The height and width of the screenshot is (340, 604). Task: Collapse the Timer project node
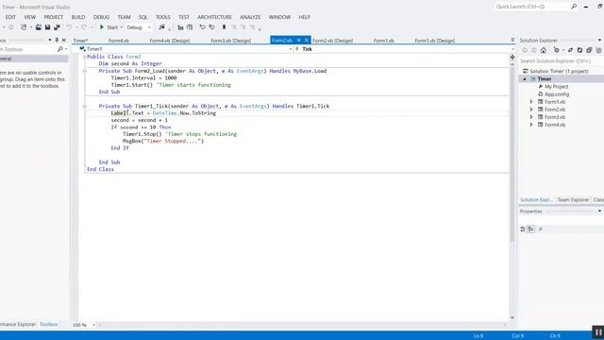coord(525,79)
